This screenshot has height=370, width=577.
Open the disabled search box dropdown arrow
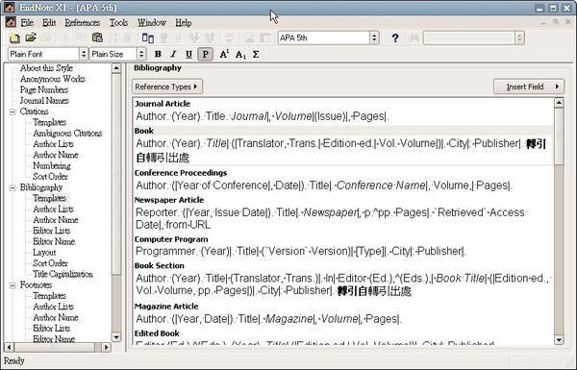[519, 37]
